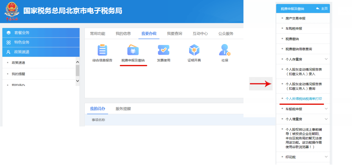
Task: Expand the 个人增量房 chevron
Action: click(x=326, y=119)
